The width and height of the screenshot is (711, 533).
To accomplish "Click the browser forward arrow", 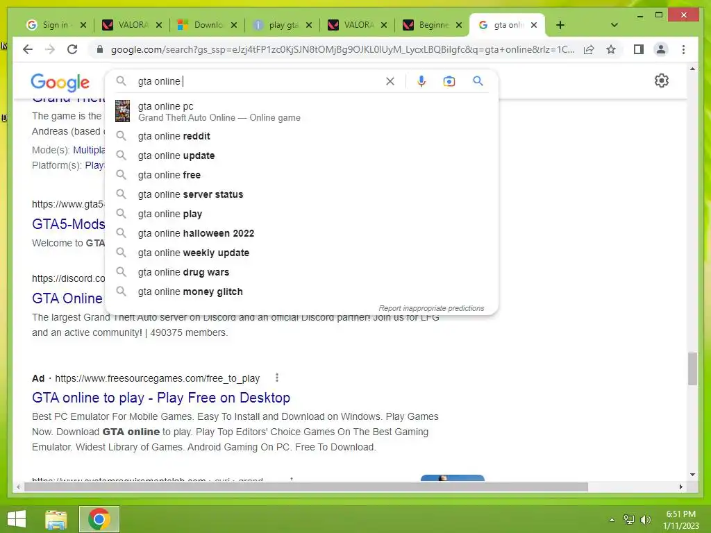I will pos(50,49).
